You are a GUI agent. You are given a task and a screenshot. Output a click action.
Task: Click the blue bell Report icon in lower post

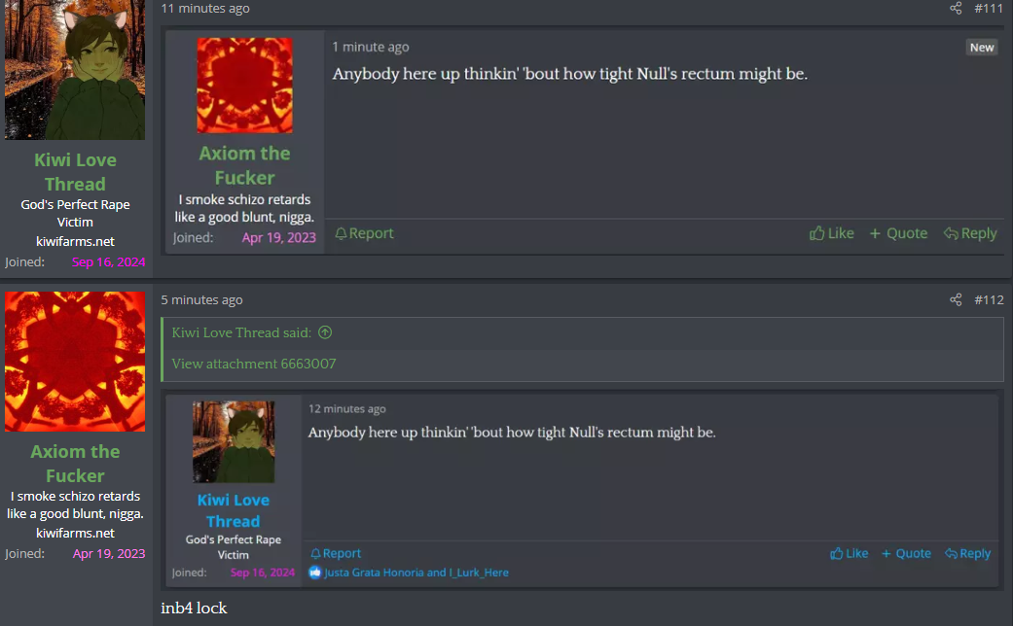(x=315, y=554)
